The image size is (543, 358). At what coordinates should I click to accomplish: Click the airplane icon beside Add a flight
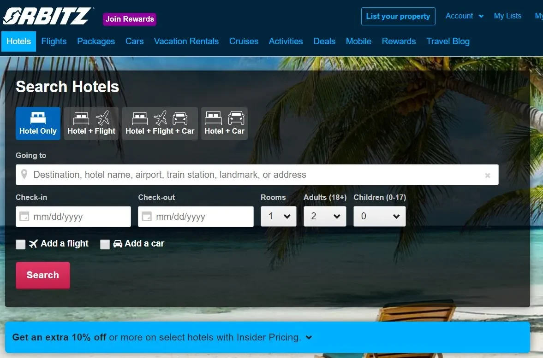click(x=33, y=244)
